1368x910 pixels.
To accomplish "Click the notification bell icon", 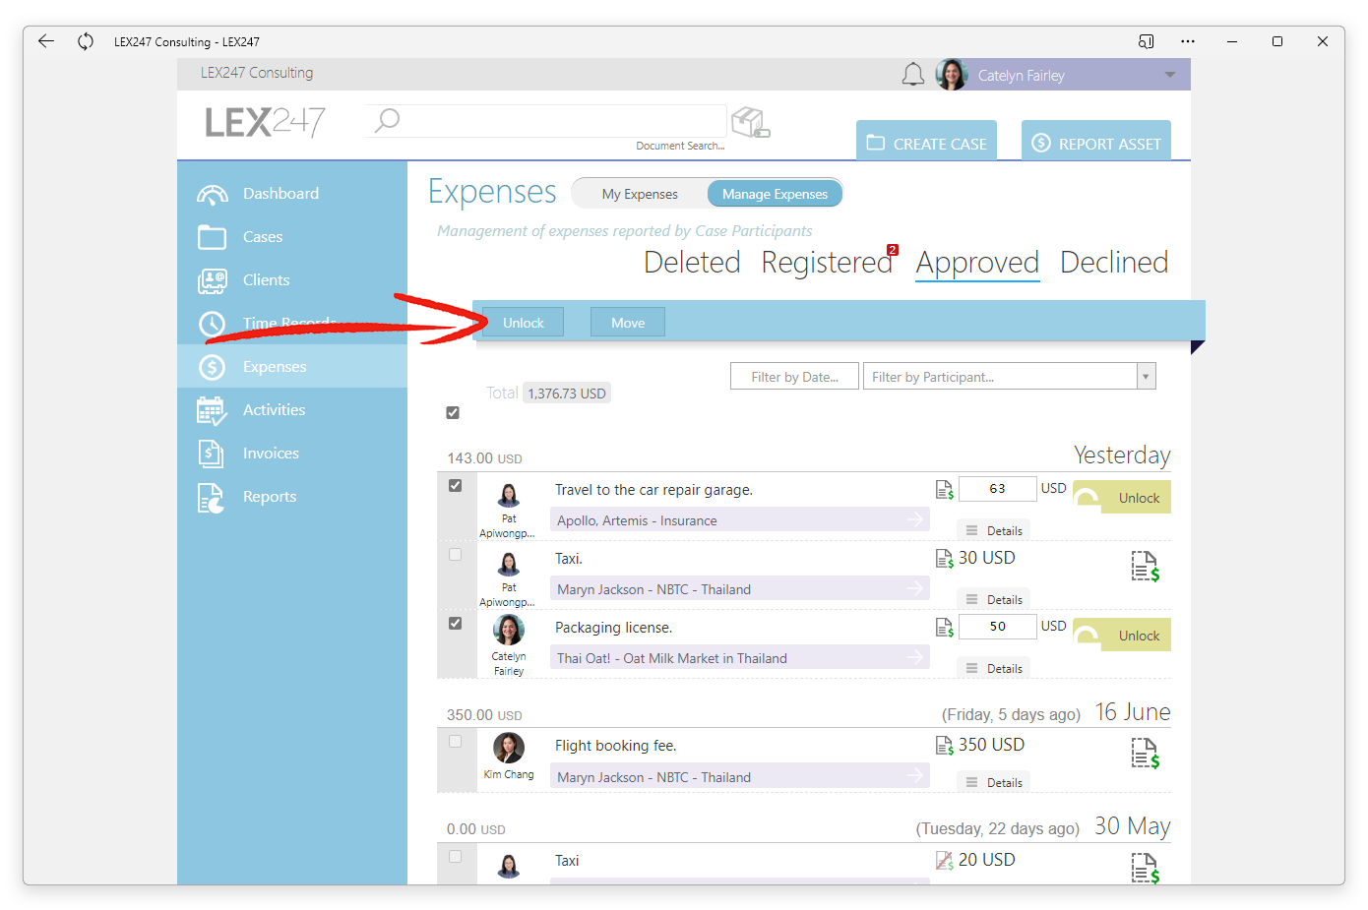I will [x=913, y=75].
